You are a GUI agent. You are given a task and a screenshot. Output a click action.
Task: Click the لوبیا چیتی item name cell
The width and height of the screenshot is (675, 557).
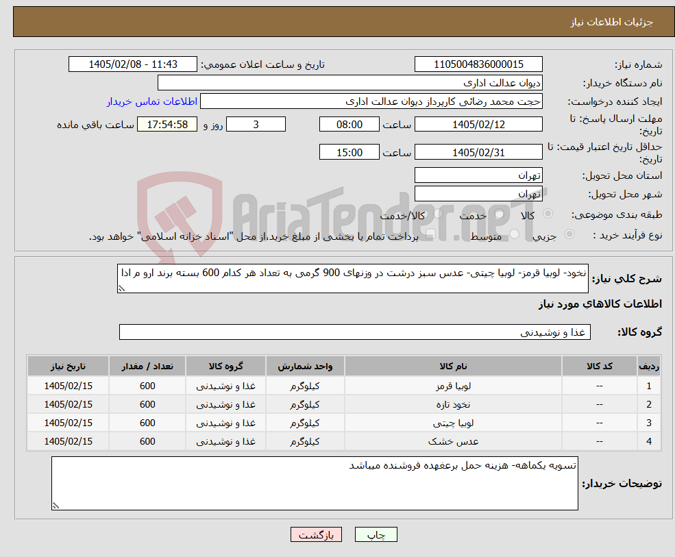(453, 423)
